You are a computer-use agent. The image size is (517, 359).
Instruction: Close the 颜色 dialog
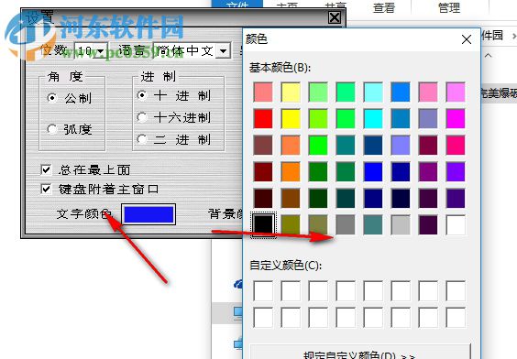tap(467, 39)
